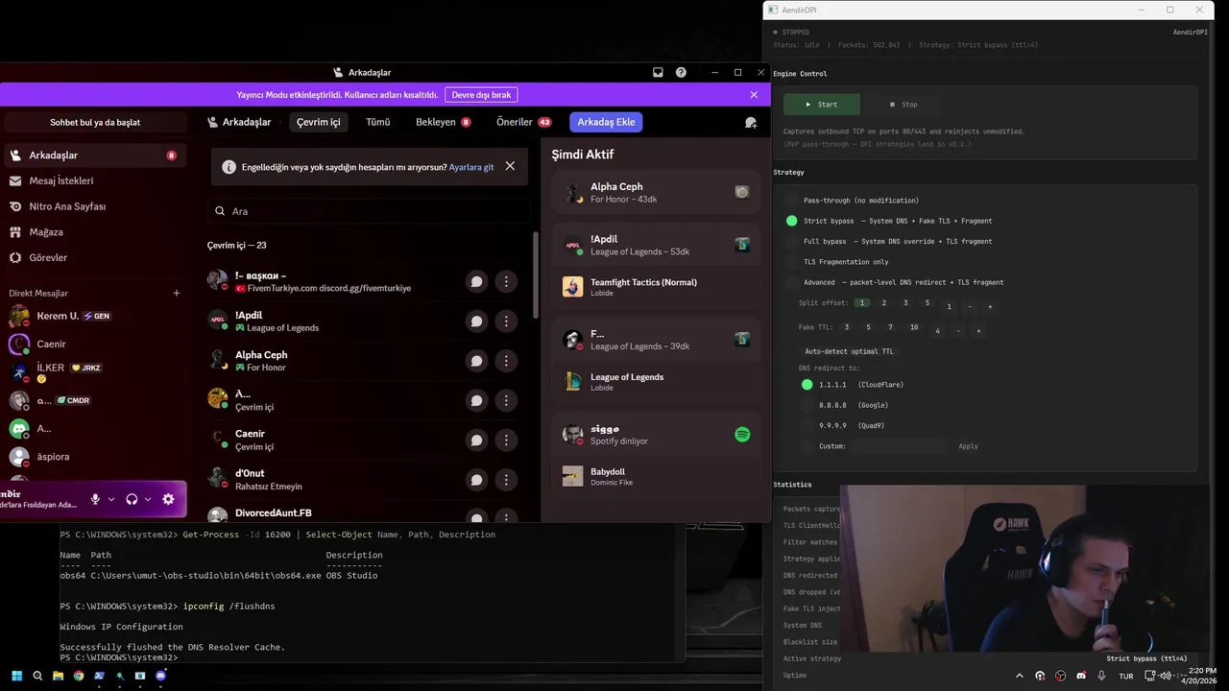Select Custom DNS redirect radio

807,446
